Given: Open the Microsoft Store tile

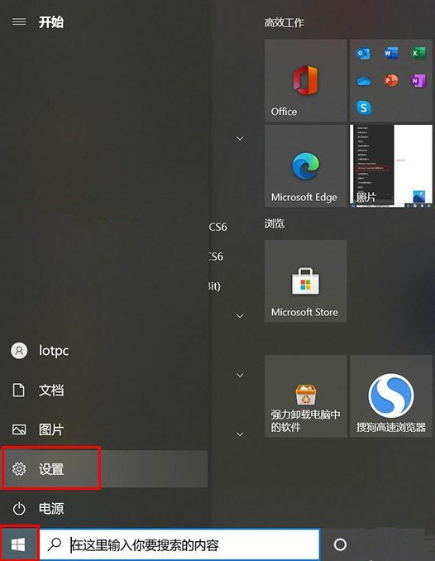Looking at the screenshot, I should coord(305,280).
